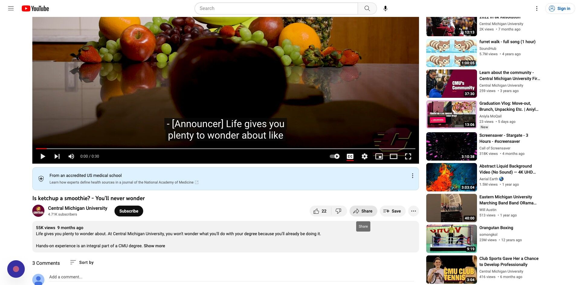The height and width of the screenshot is (285, 580).
Task: Enter full screen mode
Action: pos(408,156)
